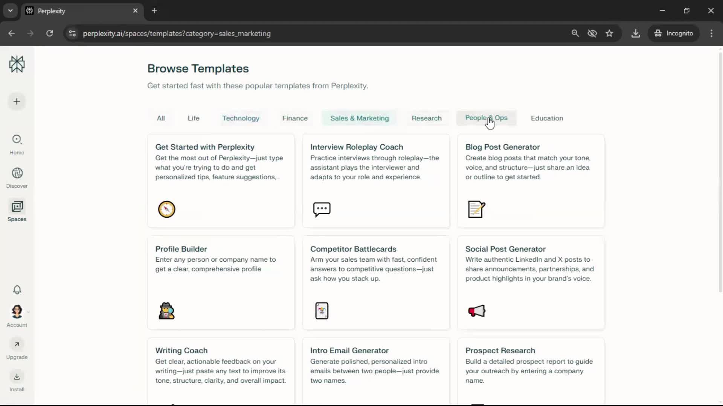Click the Upgrade arrow icon
The height and width of the screenshot is (406, 723).
coord(17,344)
